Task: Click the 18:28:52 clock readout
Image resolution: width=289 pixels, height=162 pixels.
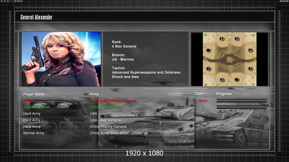Action: click(18, 1)
